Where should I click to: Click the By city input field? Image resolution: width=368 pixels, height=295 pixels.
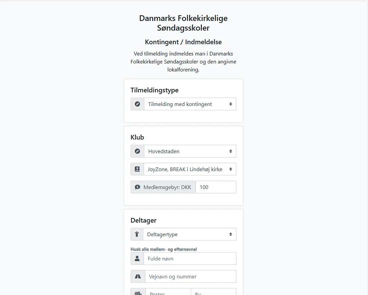(213, 292)
